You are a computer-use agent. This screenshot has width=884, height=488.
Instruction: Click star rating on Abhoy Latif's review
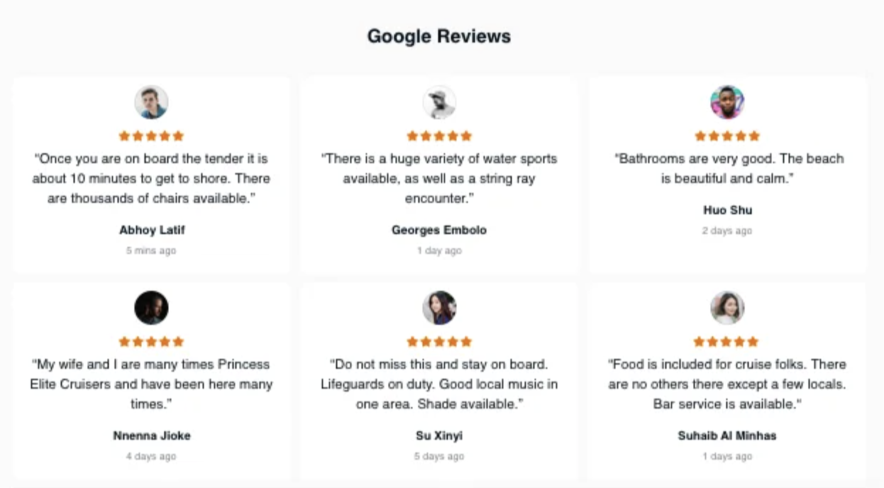click(x=151, y=135)
